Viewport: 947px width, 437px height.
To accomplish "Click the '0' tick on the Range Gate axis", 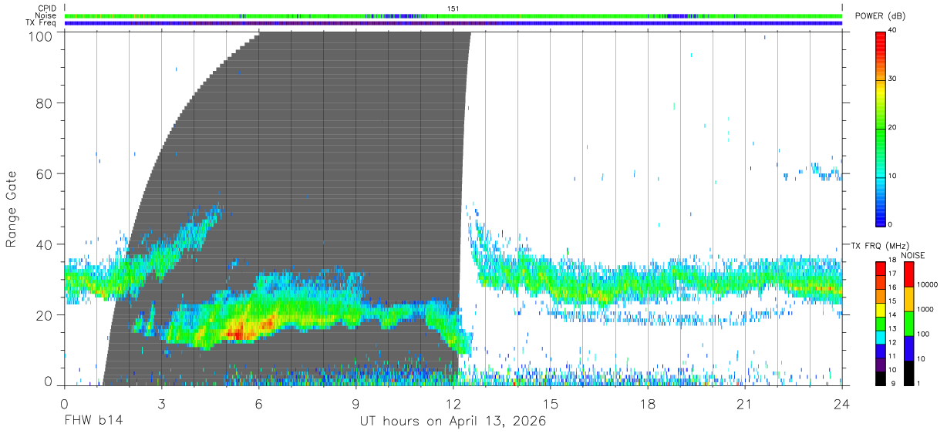I will [48, 382].
